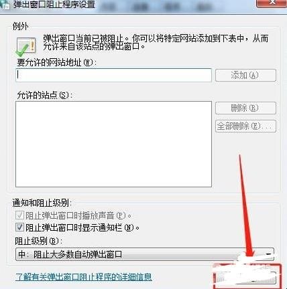Open 了解有关弹出窗口阻止程序的详细信息 link
This screenshot has height=289, width=287.
point(84,277)
